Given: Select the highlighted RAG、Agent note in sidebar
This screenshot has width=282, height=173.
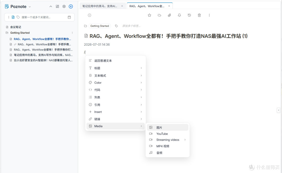Looking at the screenshot, I should click(x=42, y=39).
